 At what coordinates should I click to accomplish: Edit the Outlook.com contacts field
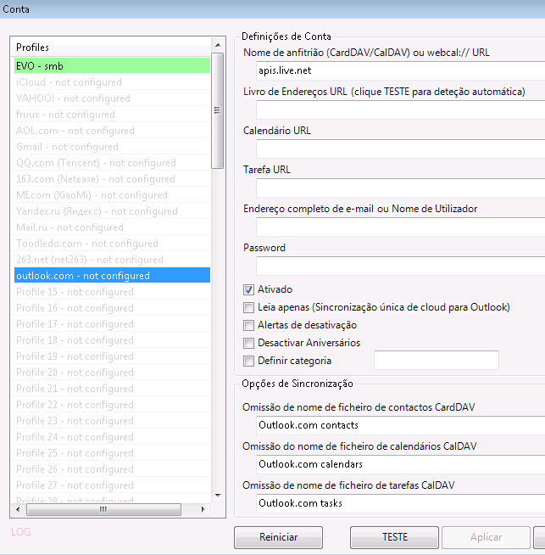pos(400,425)
